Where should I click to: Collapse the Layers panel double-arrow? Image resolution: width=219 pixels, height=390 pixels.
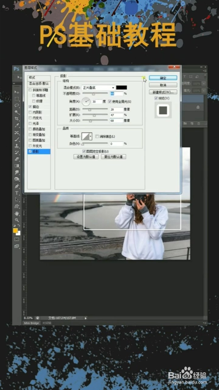point(201,67)
